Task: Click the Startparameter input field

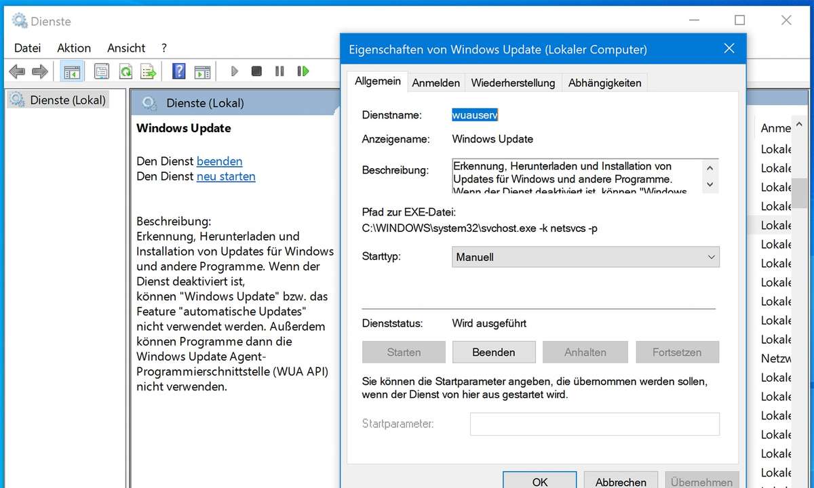Action: (595, 424)
